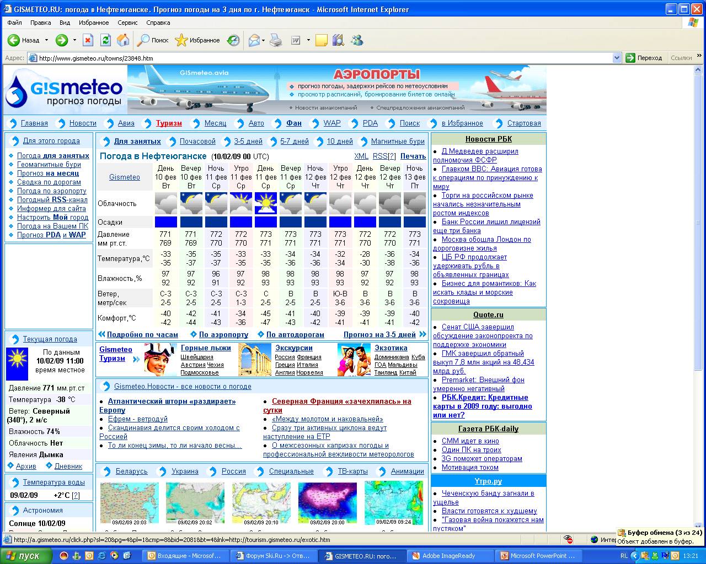The height and width of the screenshot is (564, 706).
Task: Click the Print toolbar icon
Action: click(x=276, y=40)
